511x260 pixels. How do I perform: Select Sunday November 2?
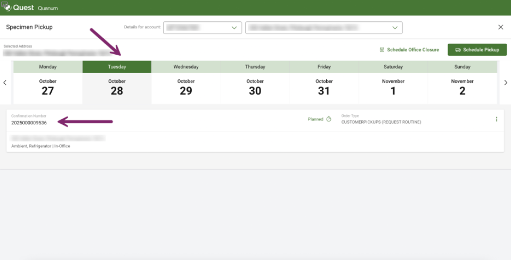[x=462, y=87]
